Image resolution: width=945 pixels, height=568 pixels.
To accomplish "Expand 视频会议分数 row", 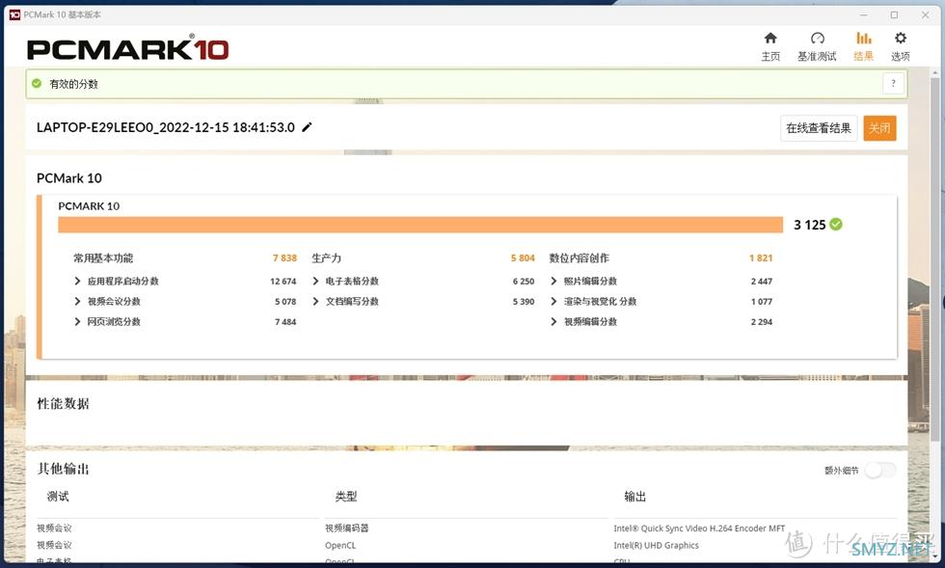I will (x=77, y=302).
